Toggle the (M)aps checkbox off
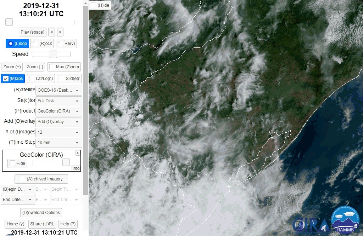This screenshot has height=236, width=363. [x=13, y=79]
